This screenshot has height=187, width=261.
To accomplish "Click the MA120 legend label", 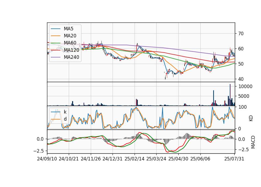I will point(72,50).
